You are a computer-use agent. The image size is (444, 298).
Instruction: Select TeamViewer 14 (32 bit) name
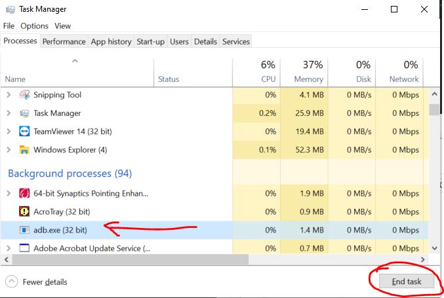point(73,132)
